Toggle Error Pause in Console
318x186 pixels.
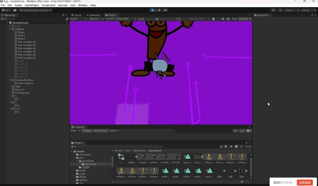tap(101, 131)
